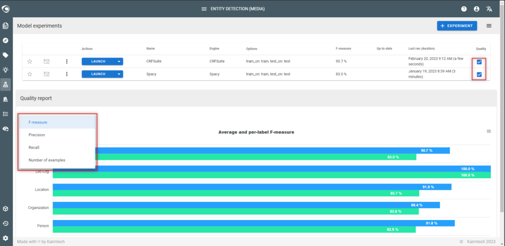Click the blue 88.4 % Organization bar
This screenshot has width=505, height=246.
(x=246, y=205)
